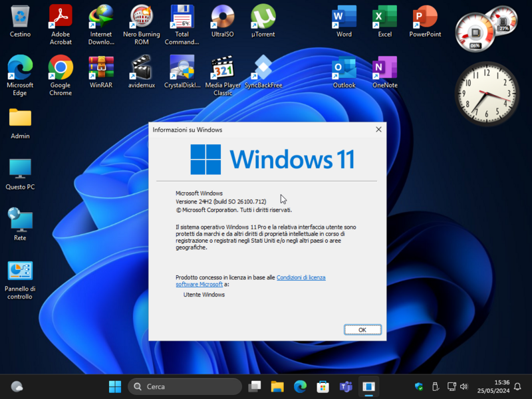Click the UltraISO desktop icon
532x399 pixels.
click(222, 21)
